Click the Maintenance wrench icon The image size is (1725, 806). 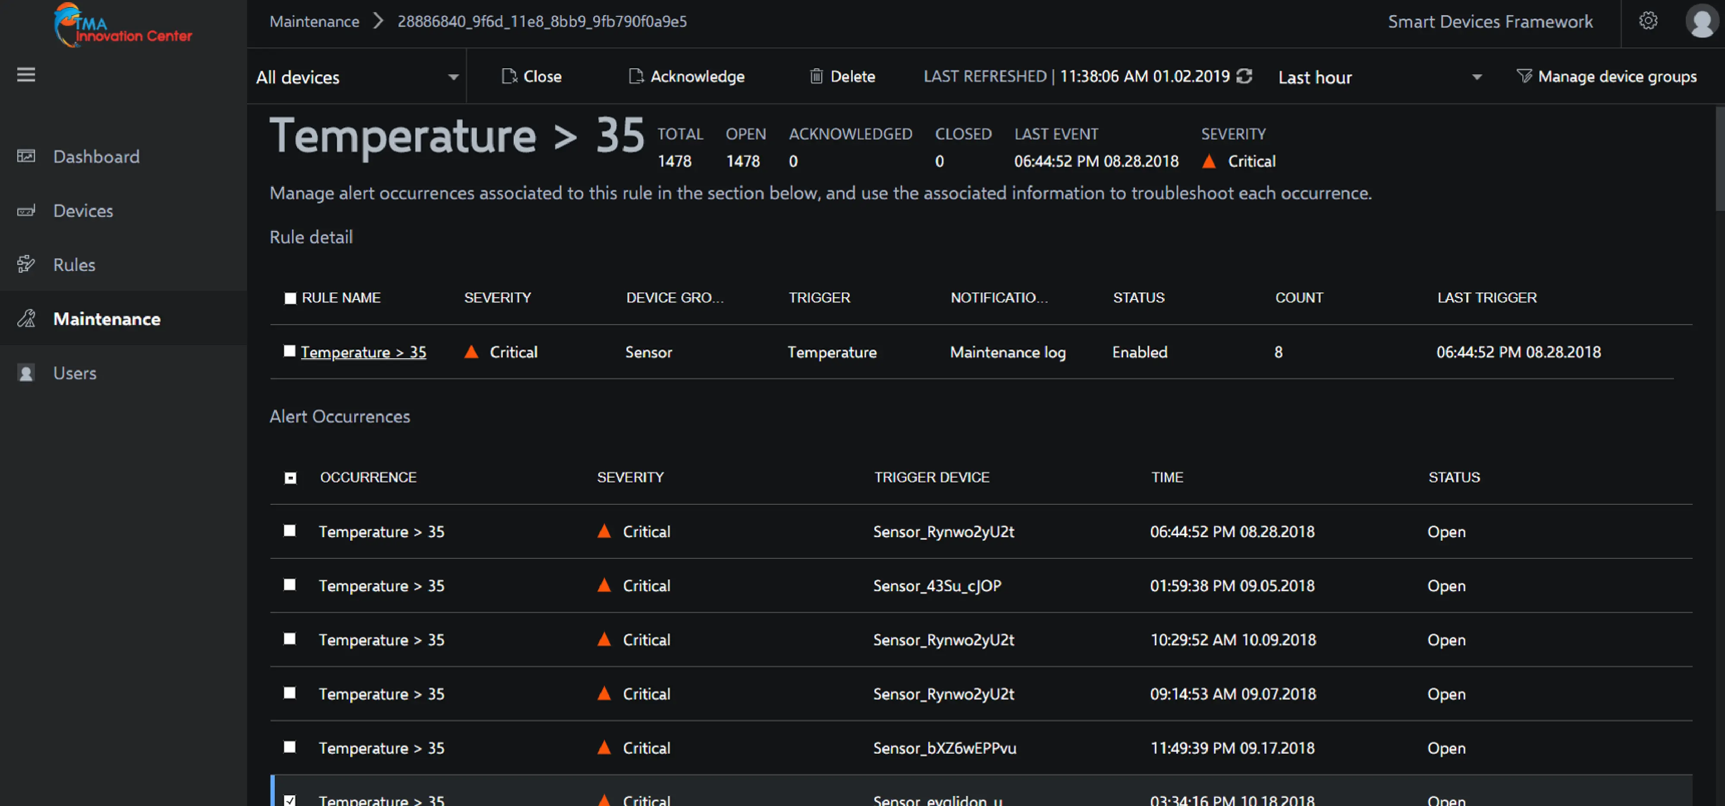26,319
